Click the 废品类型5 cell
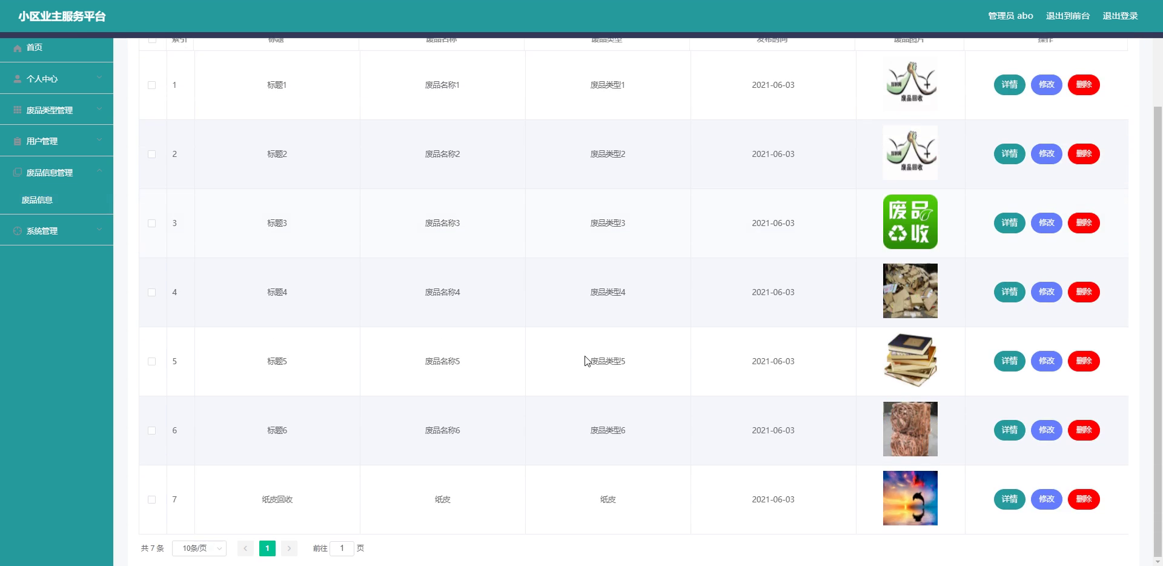The image size is (1163, 566). pos(608,362)
